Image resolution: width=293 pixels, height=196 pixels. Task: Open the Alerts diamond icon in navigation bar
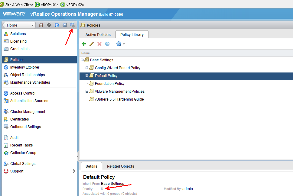coord(49,25)
